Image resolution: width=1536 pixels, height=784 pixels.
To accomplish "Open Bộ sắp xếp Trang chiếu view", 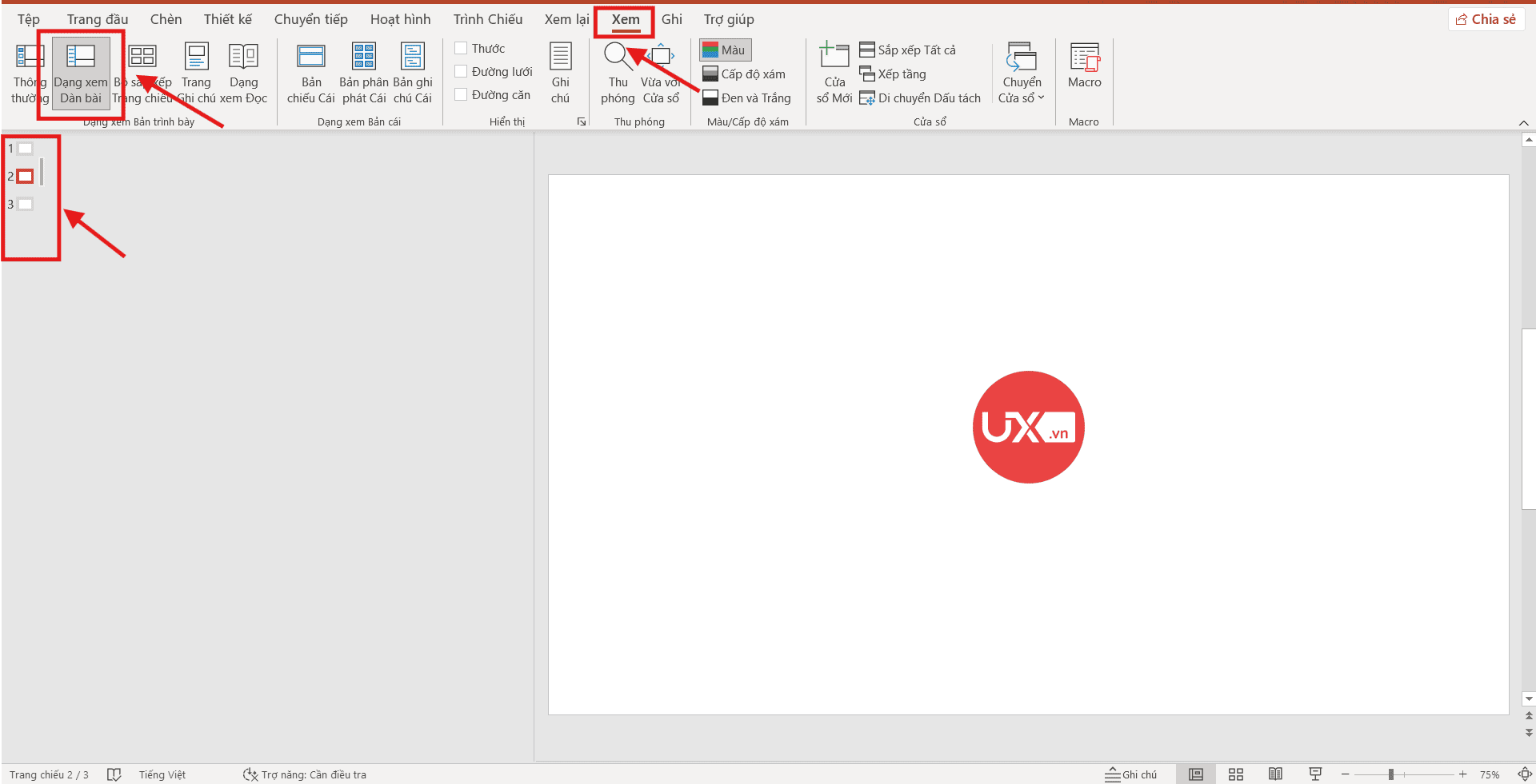I will coord(142,72).
